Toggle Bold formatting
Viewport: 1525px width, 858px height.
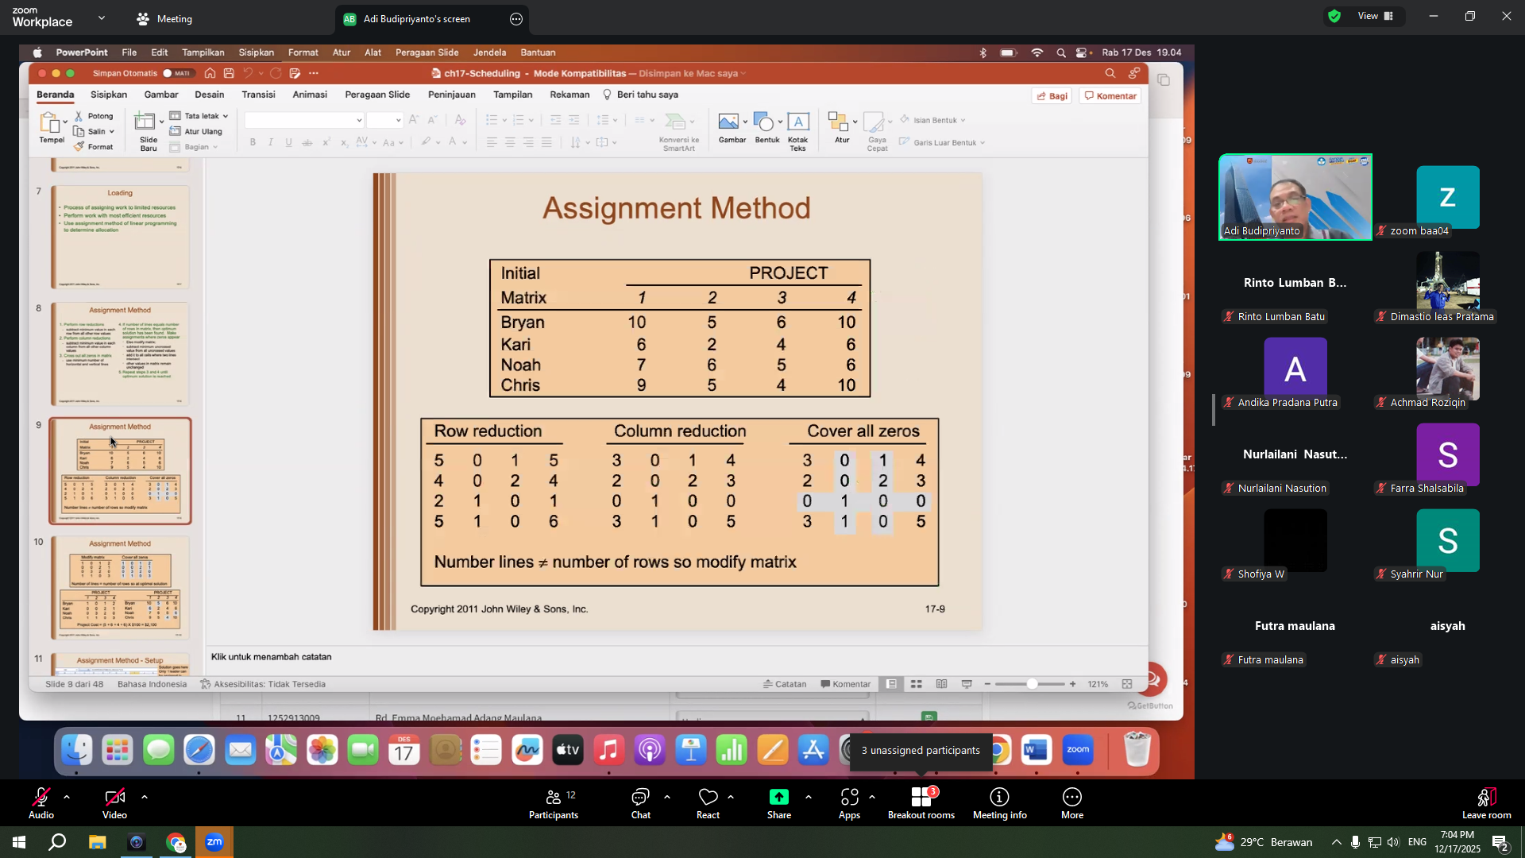coord(253,142)
